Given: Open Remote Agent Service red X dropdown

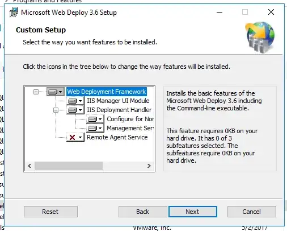Looking at the screenshot, I should tap(75, 137).
